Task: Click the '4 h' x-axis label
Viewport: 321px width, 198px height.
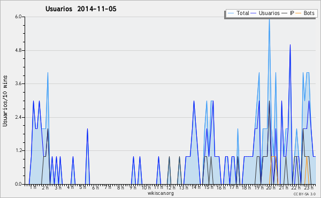Action: [70, 187]
